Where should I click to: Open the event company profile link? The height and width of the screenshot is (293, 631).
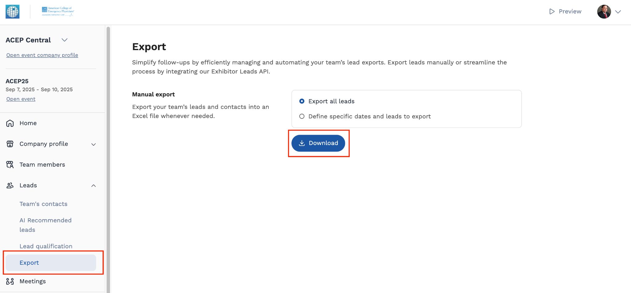point(42,55)
